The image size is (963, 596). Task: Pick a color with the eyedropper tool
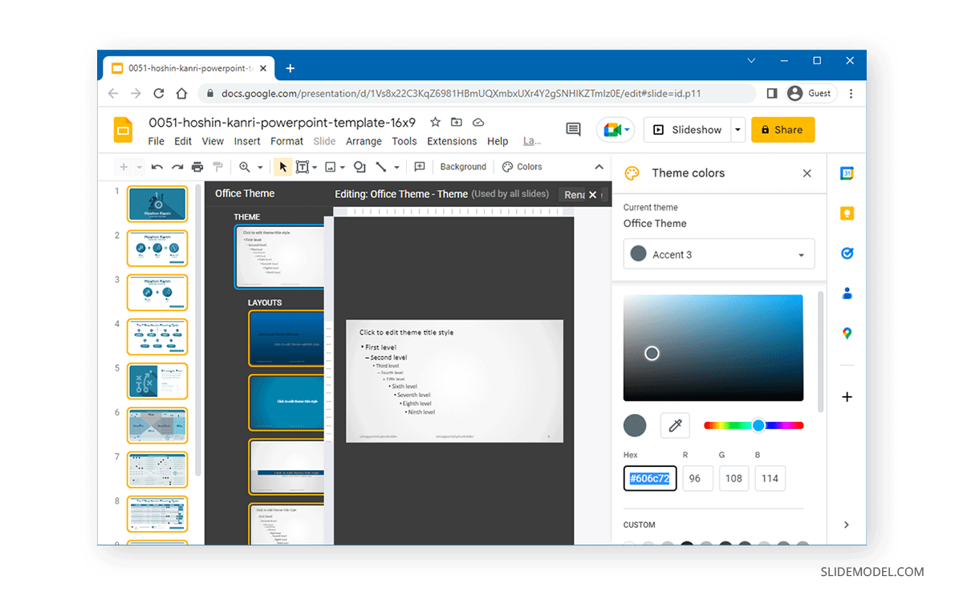point(675,425)
